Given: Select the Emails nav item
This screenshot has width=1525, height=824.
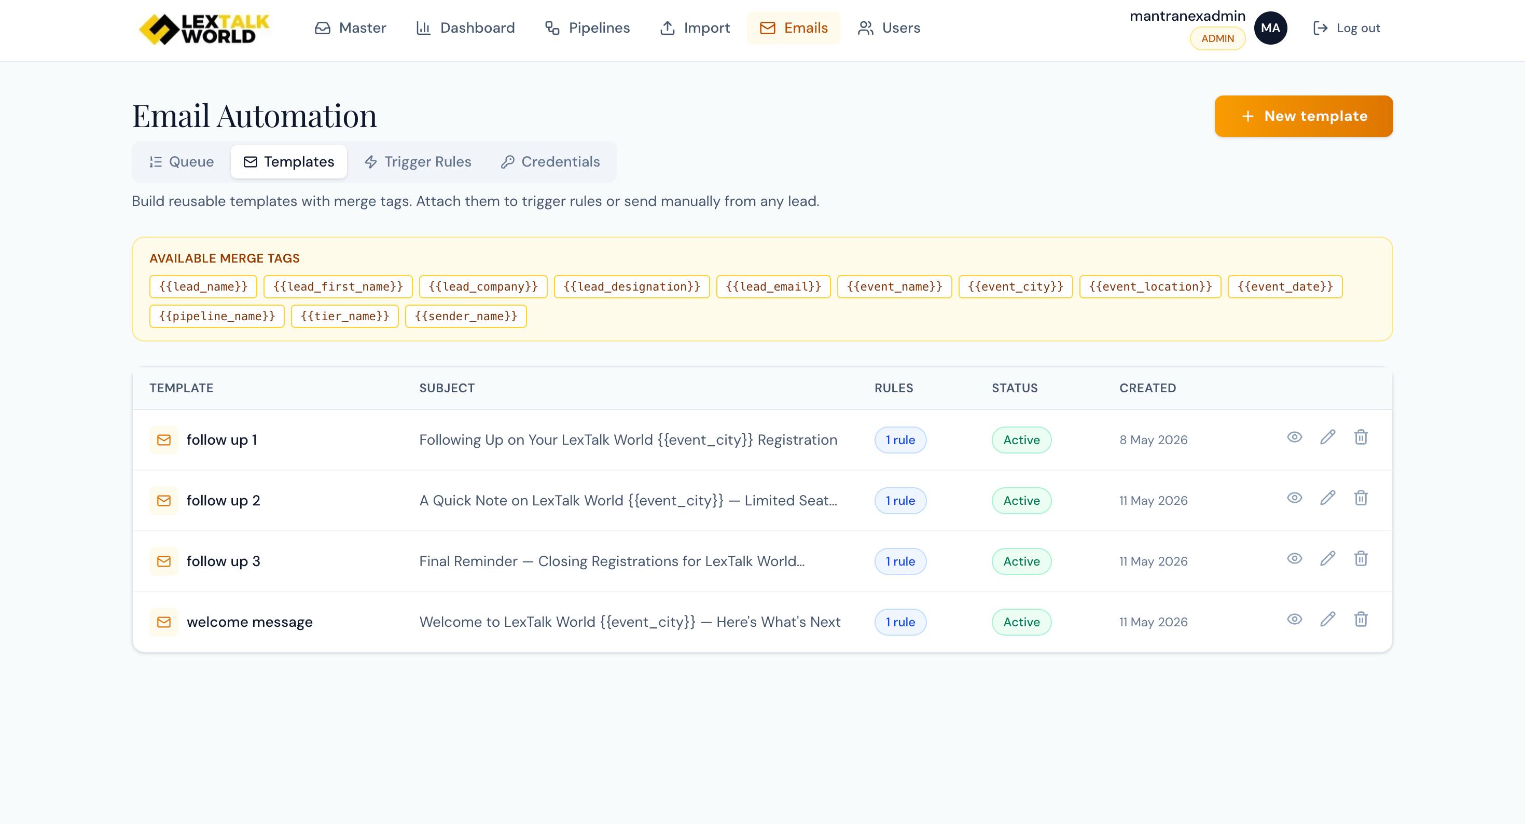Looking at the screenshot, I should click(793, 28).
